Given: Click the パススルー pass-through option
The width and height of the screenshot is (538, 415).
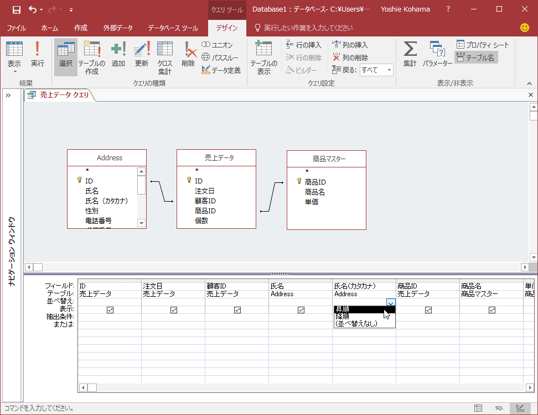Looking at the screenshot, I should [220, 57].
